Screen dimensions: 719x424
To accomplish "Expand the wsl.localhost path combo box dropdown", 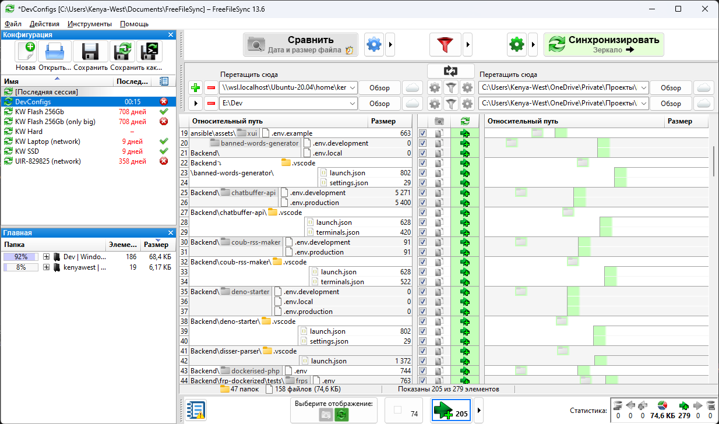I will click(x=353, y=88).
